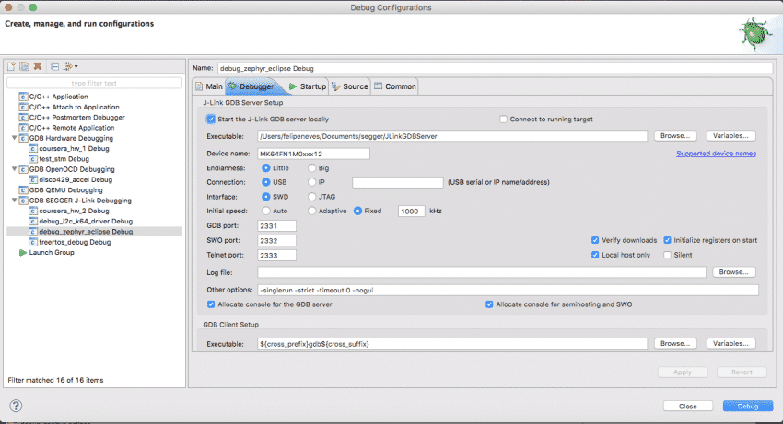This screenshot has height=424, width=783.
Task: Click the configuration Name field
Action: (x=496, y=68)
